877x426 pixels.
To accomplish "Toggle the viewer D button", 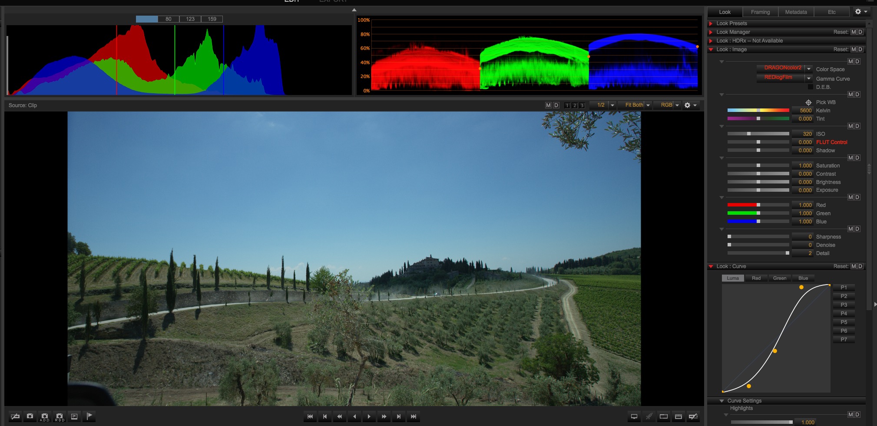I will 556,105.
